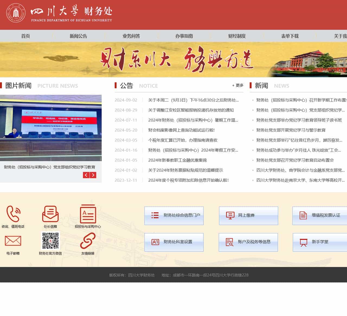Go to 表单下载 menu item
Image resolution: width=347 pixels, height=316 pixels.
[290, 36]
